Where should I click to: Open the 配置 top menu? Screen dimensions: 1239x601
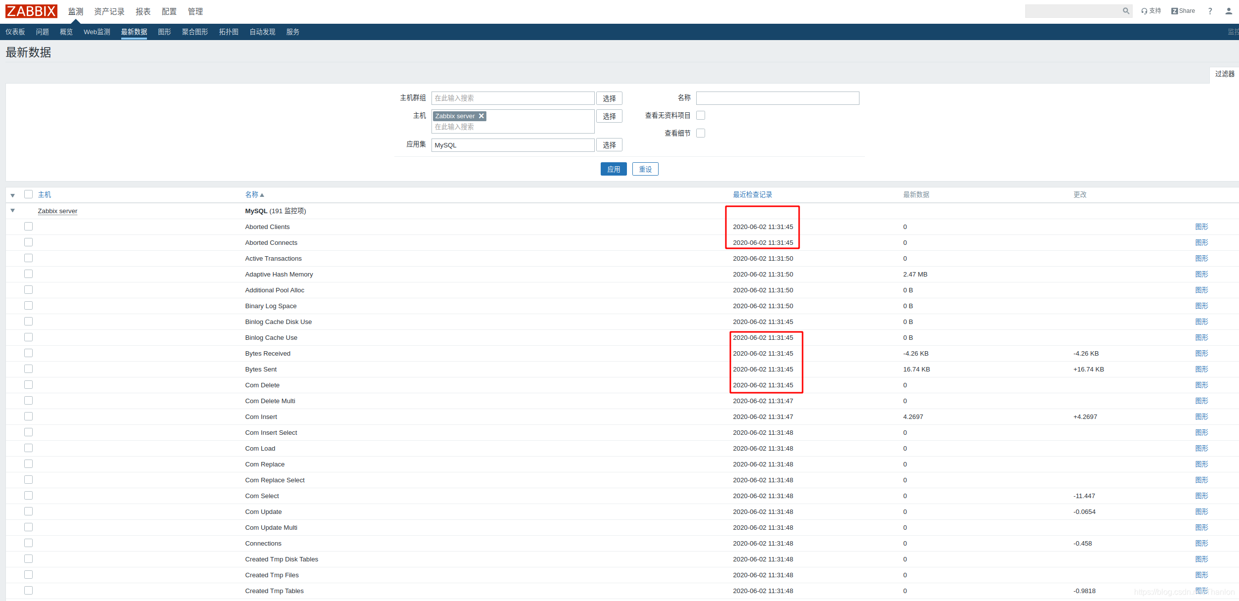coord(169,11)
